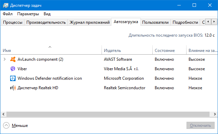Viewport: 218px width, 134px height.
Task: Click Включено status in the AvLaunch row
Action: pyautogui.click(x=164, y=59)
